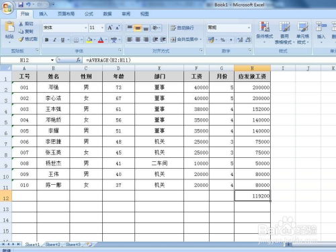Apply percent style

pos(222,40)
